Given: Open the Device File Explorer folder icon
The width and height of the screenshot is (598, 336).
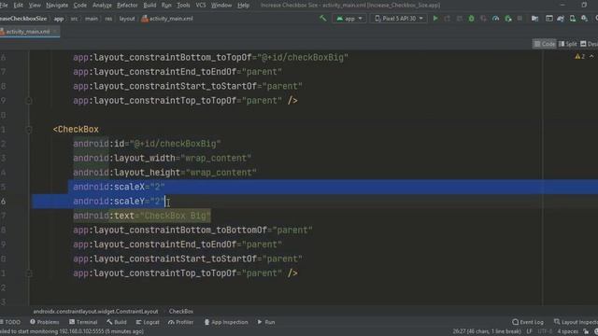Looking at the screenshot, I should click(x=534, y=19).
